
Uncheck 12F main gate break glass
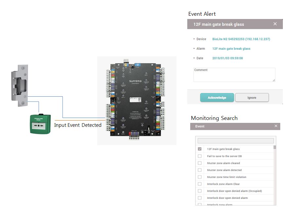tap(200, 149)
